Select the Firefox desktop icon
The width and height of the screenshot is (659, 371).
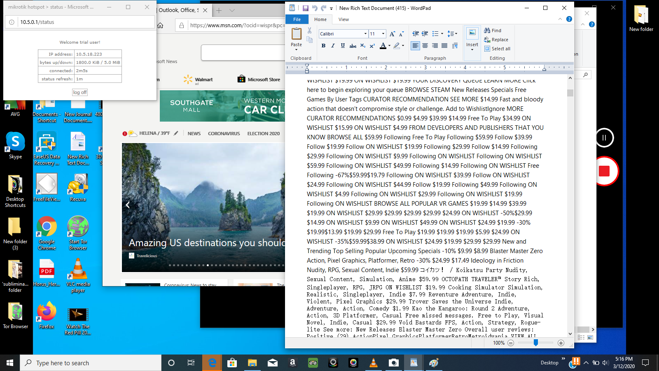point(47,315)
